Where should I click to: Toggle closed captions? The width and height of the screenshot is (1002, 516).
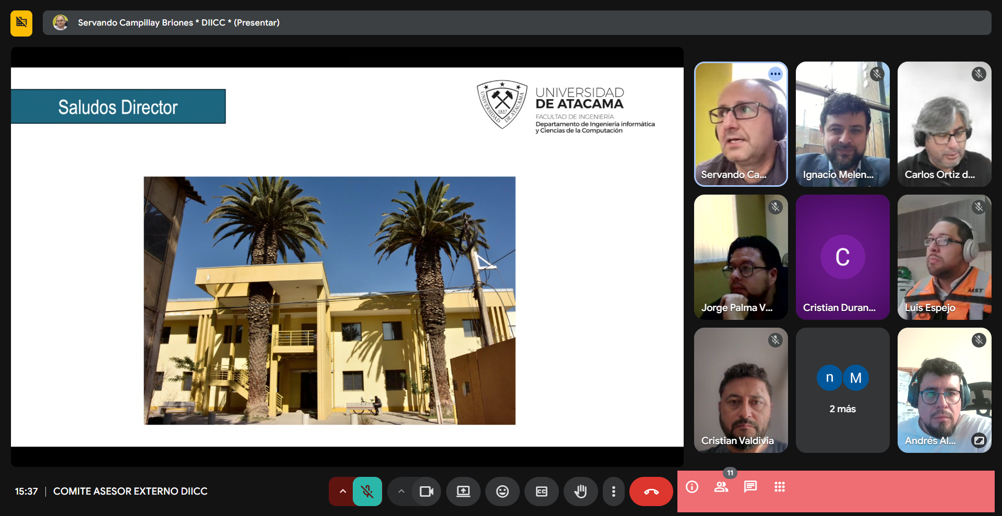point(541,491)
